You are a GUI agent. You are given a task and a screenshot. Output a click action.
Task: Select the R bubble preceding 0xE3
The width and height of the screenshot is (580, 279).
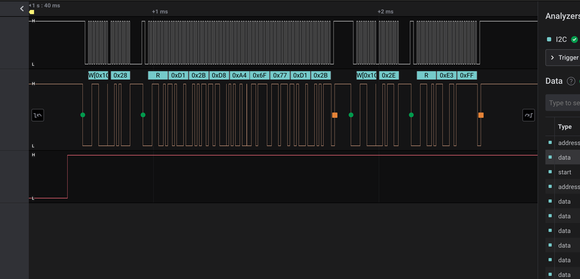pos(427,75)
